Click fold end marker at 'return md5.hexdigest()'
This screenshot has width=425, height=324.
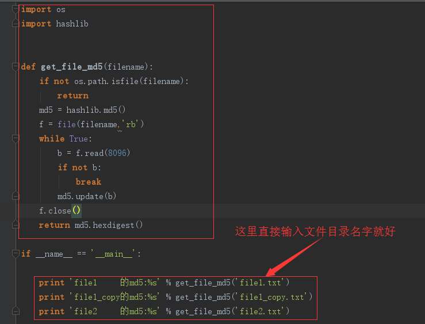click(x=16, y=225)
